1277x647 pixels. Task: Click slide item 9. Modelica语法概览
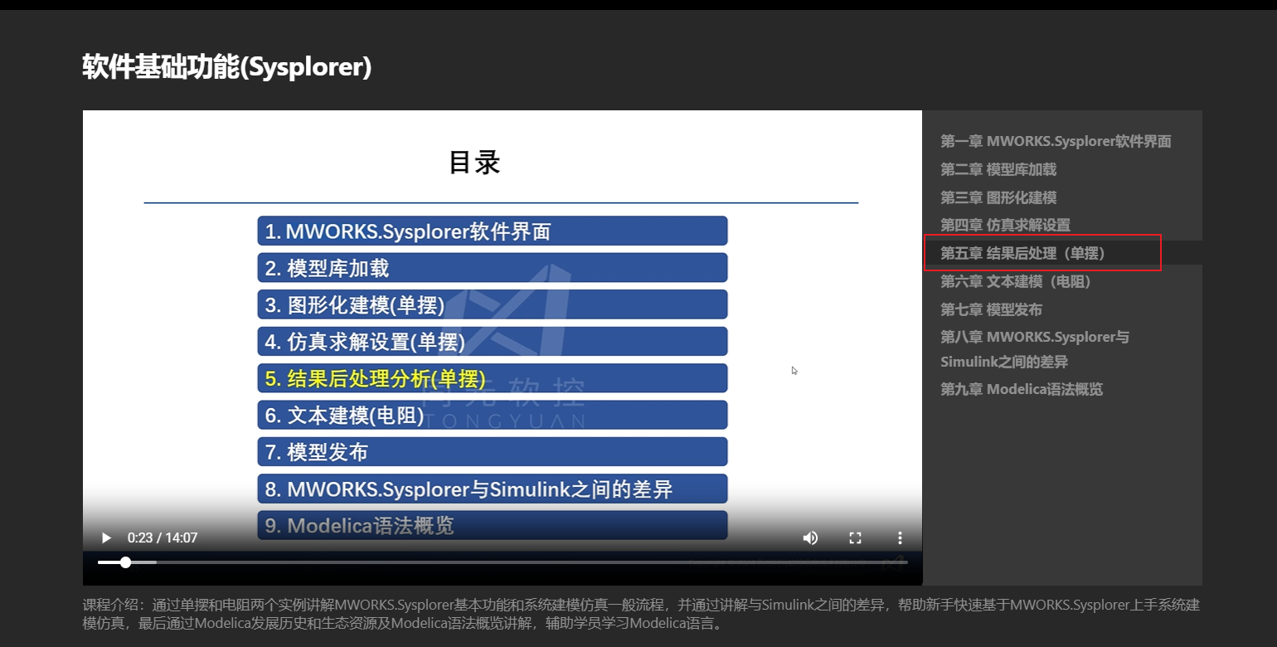coord(493,525)
